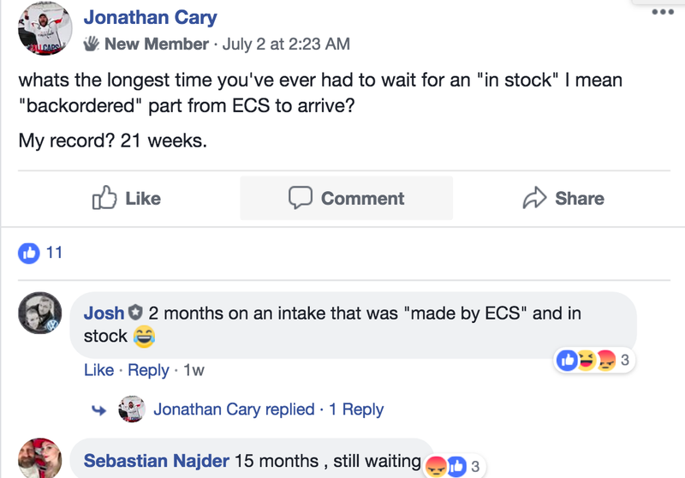Open the post options three-dot menu
Screen dimensions: 685x478
(x=663, y=12)
